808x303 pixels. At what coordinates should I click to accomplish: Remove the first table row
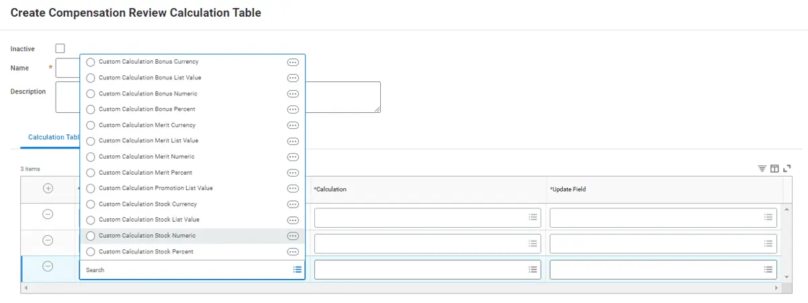click(48, 214)
